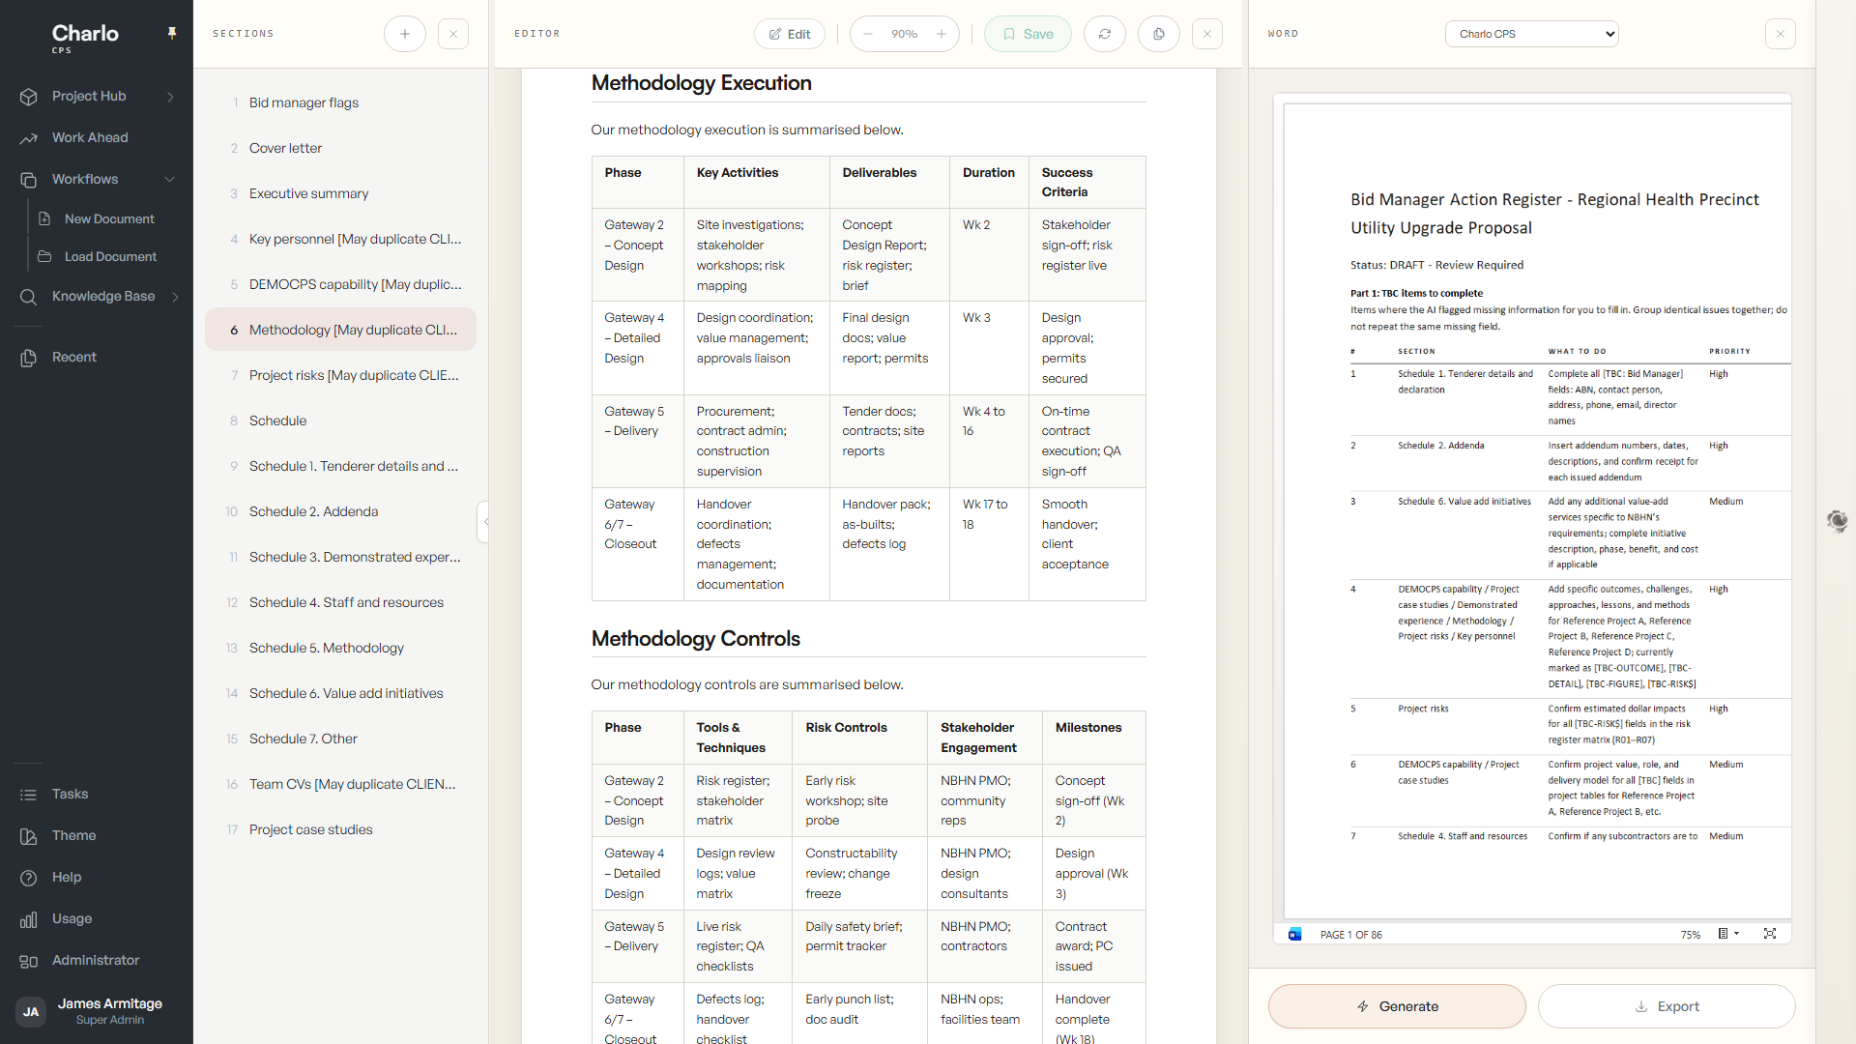
Task: Open page view mode dropdown in preview footer
Action: [1728, 934]
